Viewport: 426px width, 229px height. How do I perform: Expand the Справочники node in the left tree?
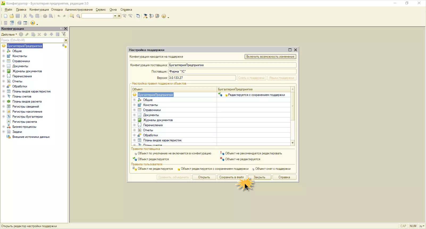(x=4, y=61)
